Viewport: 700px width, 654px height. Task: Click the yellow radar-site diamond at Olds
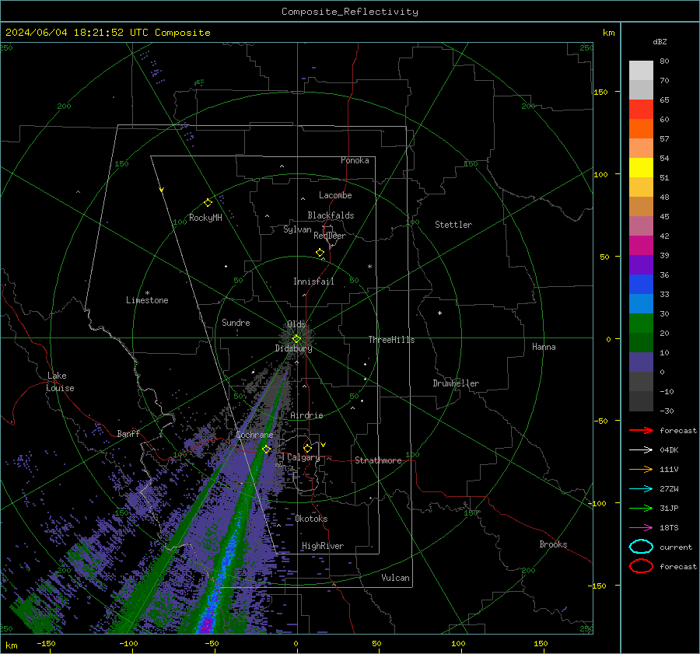(x=296, y=339)
